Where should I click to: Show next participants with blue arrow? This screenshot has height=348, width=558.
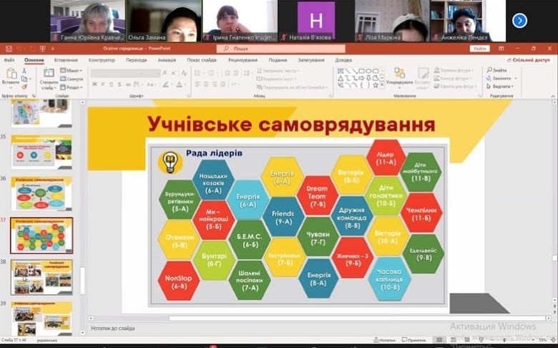point(520,21)
